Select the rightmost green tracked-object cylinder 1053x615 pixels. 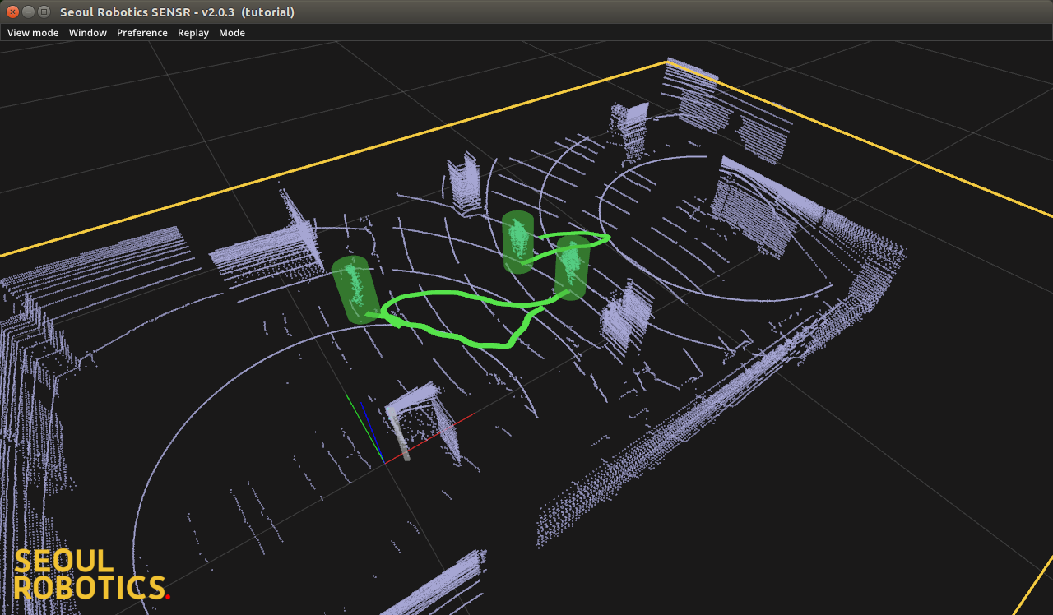pyautogui.click(x=572, y=266)
